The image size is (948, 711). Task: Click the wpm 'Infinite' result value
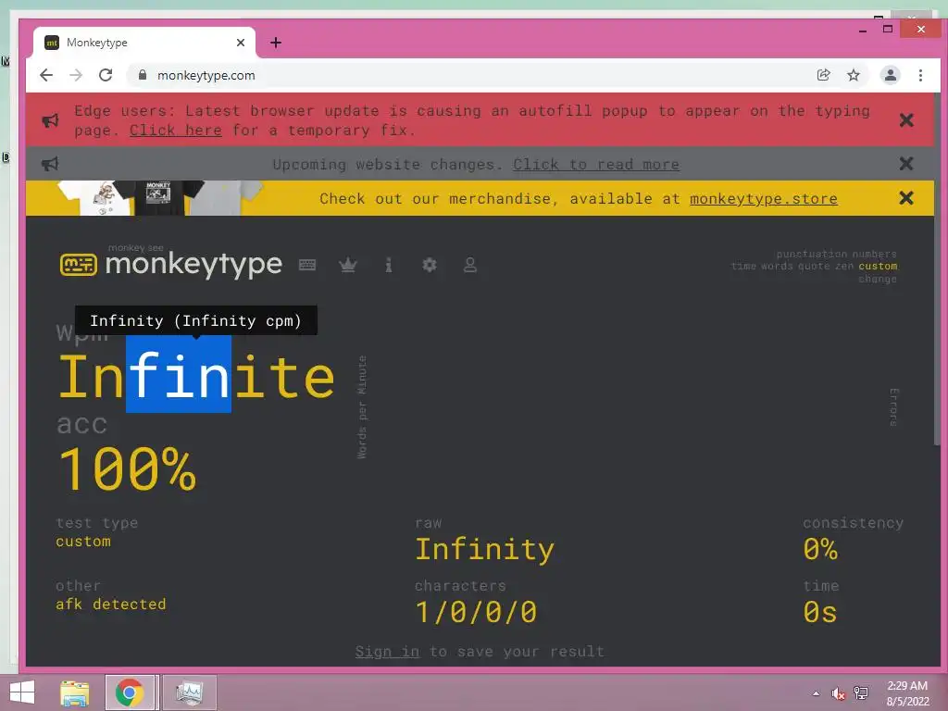(196, 377)
